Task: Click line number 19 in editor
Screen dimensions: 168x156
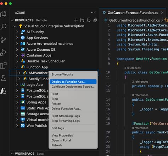Action: point(108,124)
